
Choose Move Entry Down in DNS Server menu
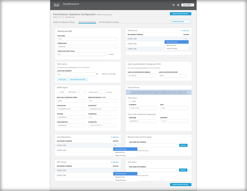coord(177,42)
